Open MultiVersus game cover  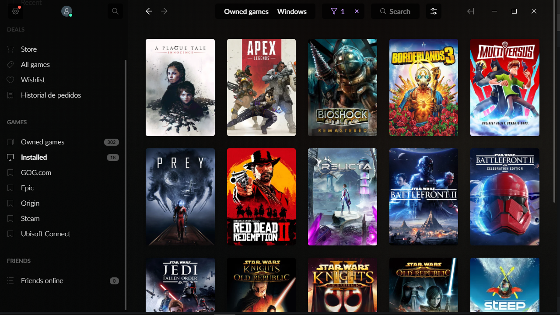point(505,87)
